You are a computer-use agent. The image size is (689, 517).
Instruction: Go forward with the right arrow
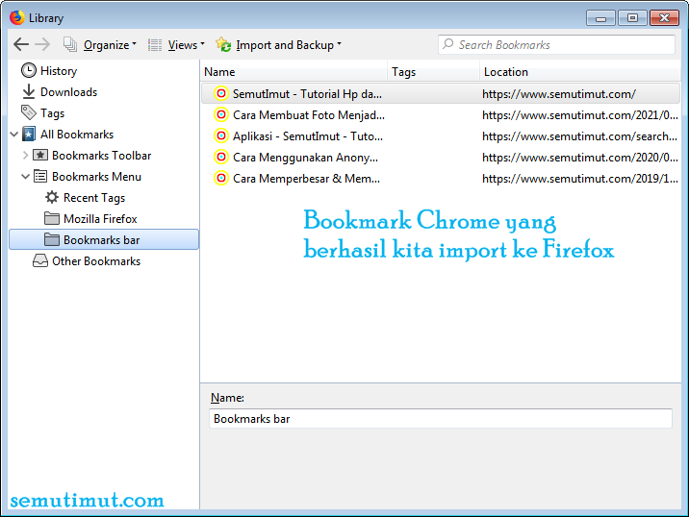(42, 44)
